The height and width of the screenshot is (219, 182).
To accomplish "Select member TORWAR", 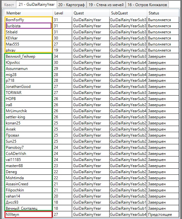I will point(29,93).
